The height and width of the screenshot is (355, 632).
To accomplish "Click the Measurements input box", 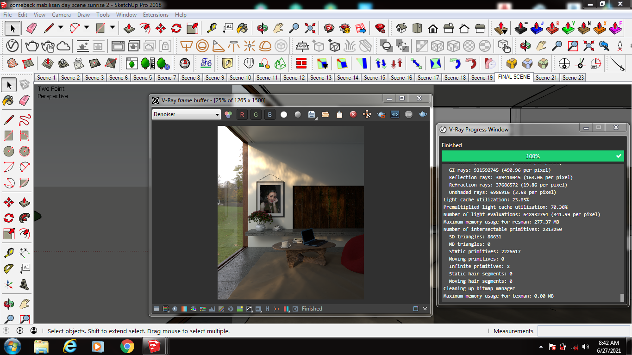I will [583, 331].
